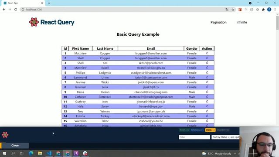Click the edit icon for Cathleen Totterdell
The image size is (279, 157).
(x=207, y=96)
